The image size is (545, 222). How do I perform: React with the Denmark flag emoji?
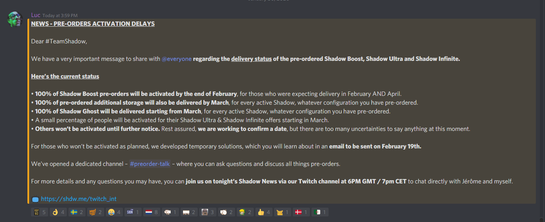(x=302, y=212)
